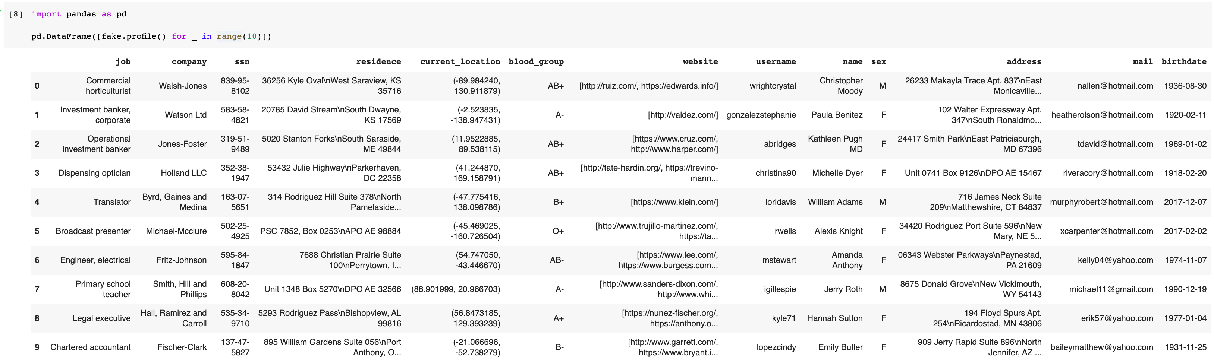This screenshot has height=362, width=1214.
Task: Select the name 'Michelle Dyer'
Action: tap(837, 173)
